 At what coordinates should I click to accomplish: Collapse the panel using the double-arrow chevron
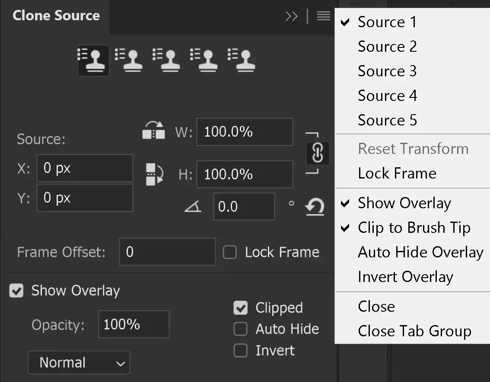[292, 16]
